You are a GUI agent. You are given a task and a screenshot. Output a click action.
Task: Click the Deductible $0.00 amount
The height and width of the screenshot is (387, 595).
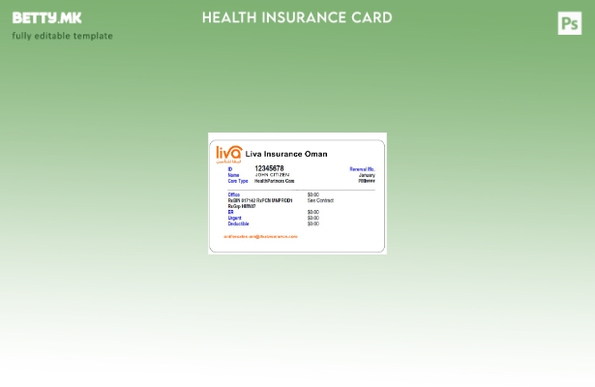tap(312, 223)
